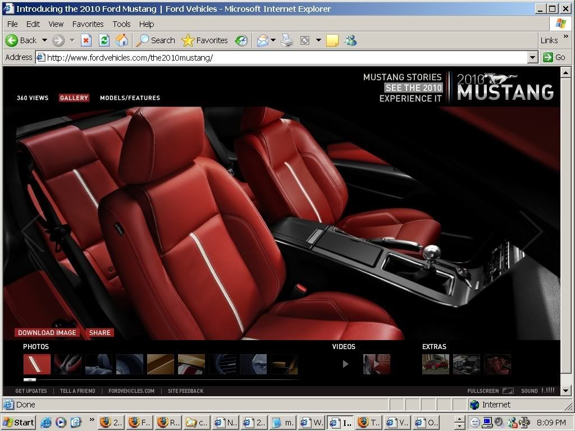Image resolution: width=575 pixels, height=431 pixels.
Task: Click the Stop loading icon
Action: [86, 40]
